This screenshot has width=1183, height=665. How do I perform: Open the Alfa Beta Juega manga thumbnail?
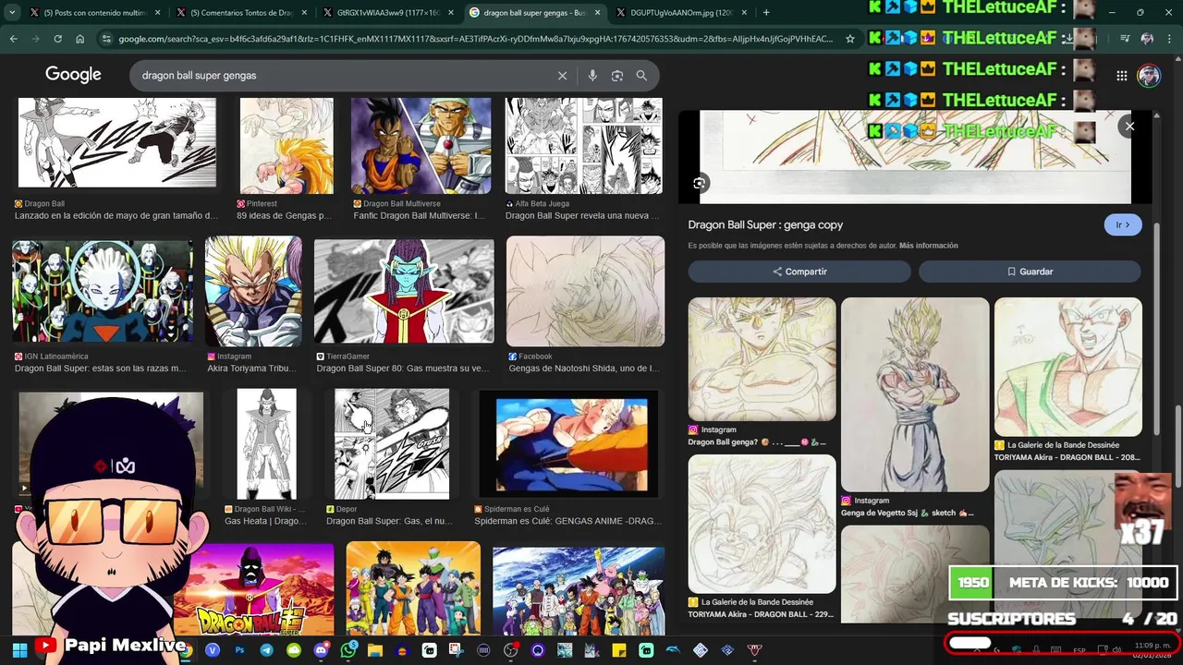(583, 145)
